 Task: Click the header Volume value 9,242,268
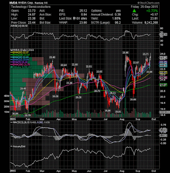point(151,22)
